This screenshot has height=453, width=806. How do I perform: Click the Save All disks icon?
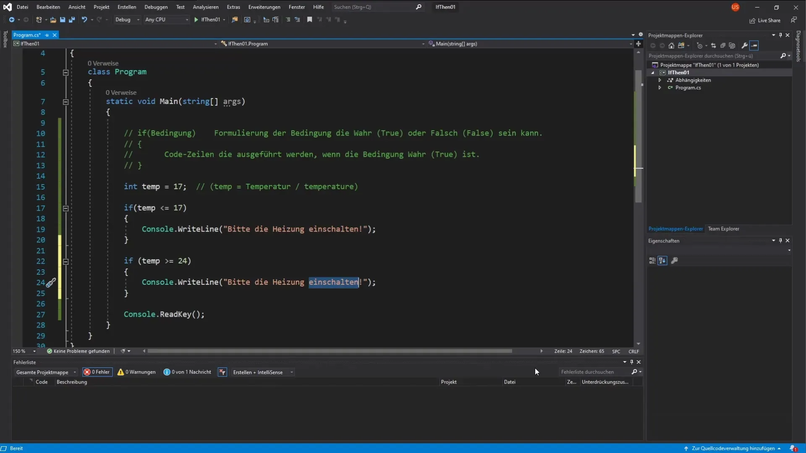pos(72,20)
